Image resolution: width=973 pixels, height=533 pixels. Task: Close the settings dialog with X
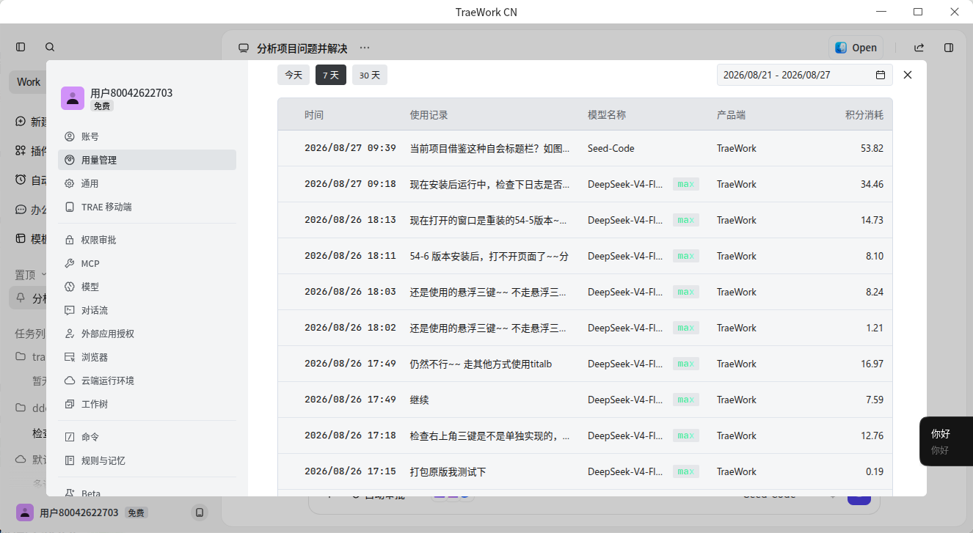click(908, 75)
